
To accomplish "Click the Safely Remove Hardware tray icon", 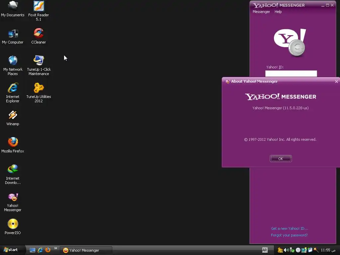I will pos(292,250).
